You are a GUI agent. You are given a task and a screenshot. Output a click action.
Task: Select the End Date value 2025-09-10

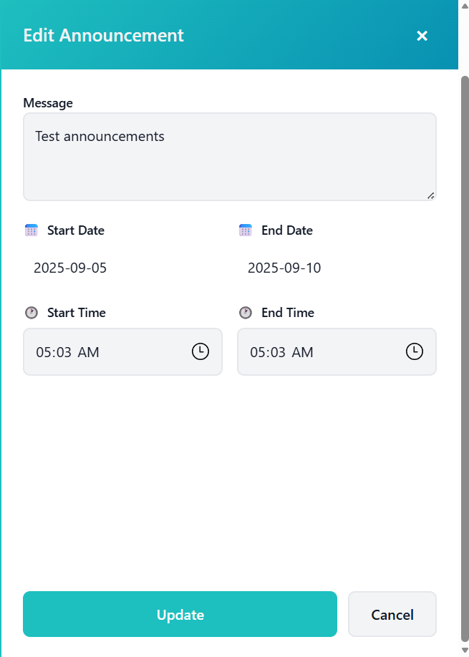click(284, 268)
